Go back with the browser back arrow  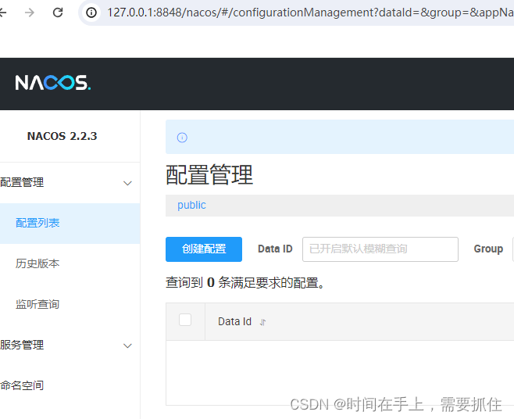[2, 13]
